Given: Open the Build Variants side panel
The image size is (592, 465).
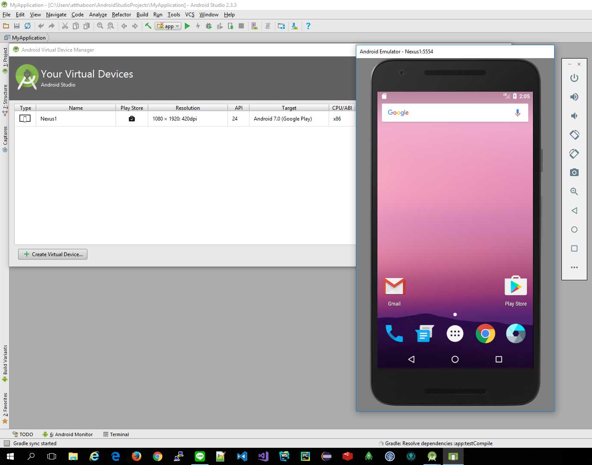Looking at the screenshot, I should (x=5, y=363).
